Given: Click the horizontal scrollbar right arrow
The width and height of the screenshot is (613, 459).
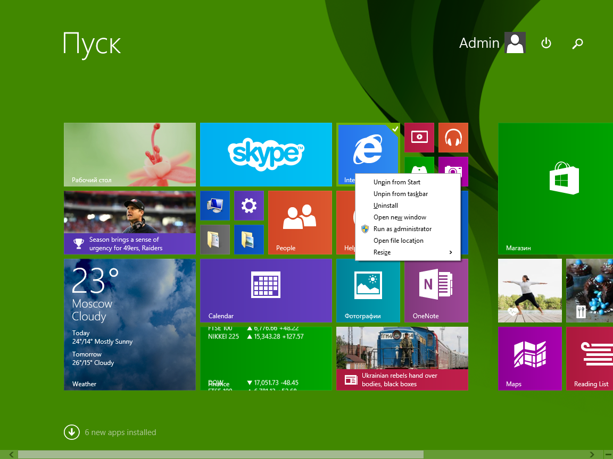Looking at the screenshot, I should point(592,454).
